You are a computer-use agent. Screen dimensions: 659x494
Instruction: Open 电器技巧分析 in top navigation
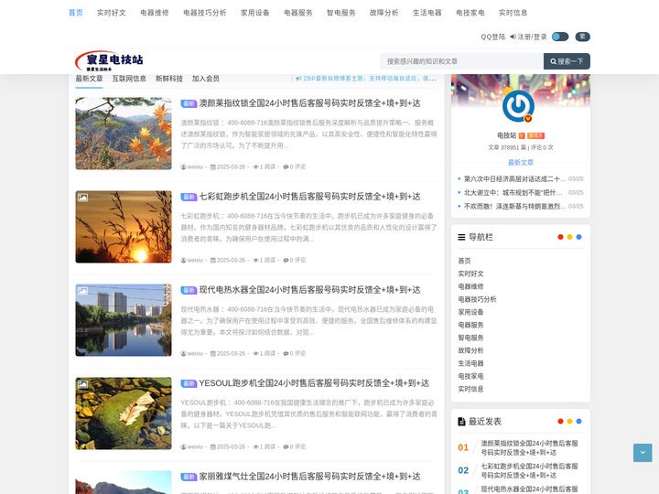(205, 13)
